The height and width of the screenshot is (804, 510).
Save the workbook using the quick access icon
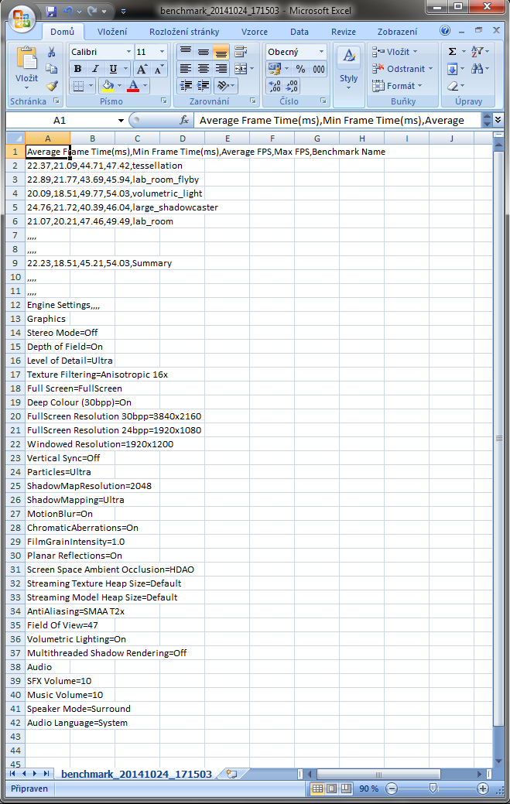tap(52, 12)
